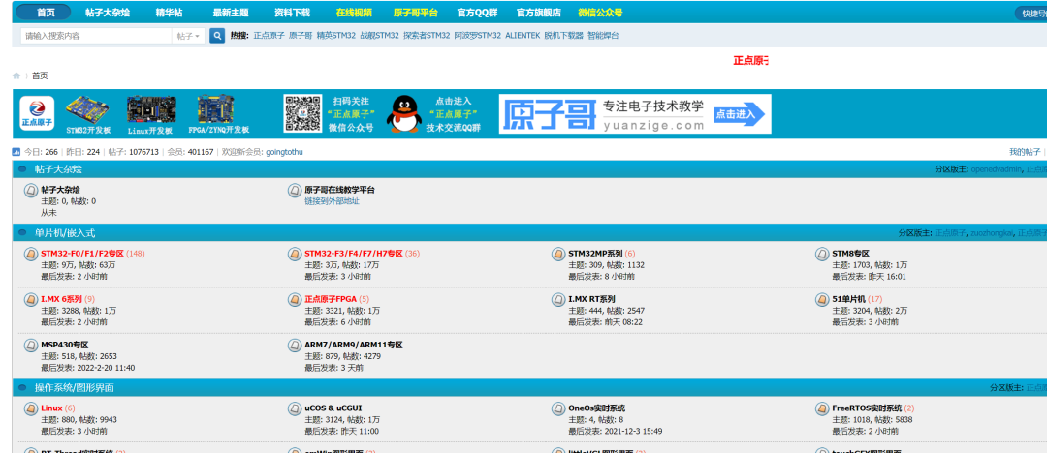Click the 点击进入 button on the 原子哥 banner
1047x453 pixels.
point(739,113)
